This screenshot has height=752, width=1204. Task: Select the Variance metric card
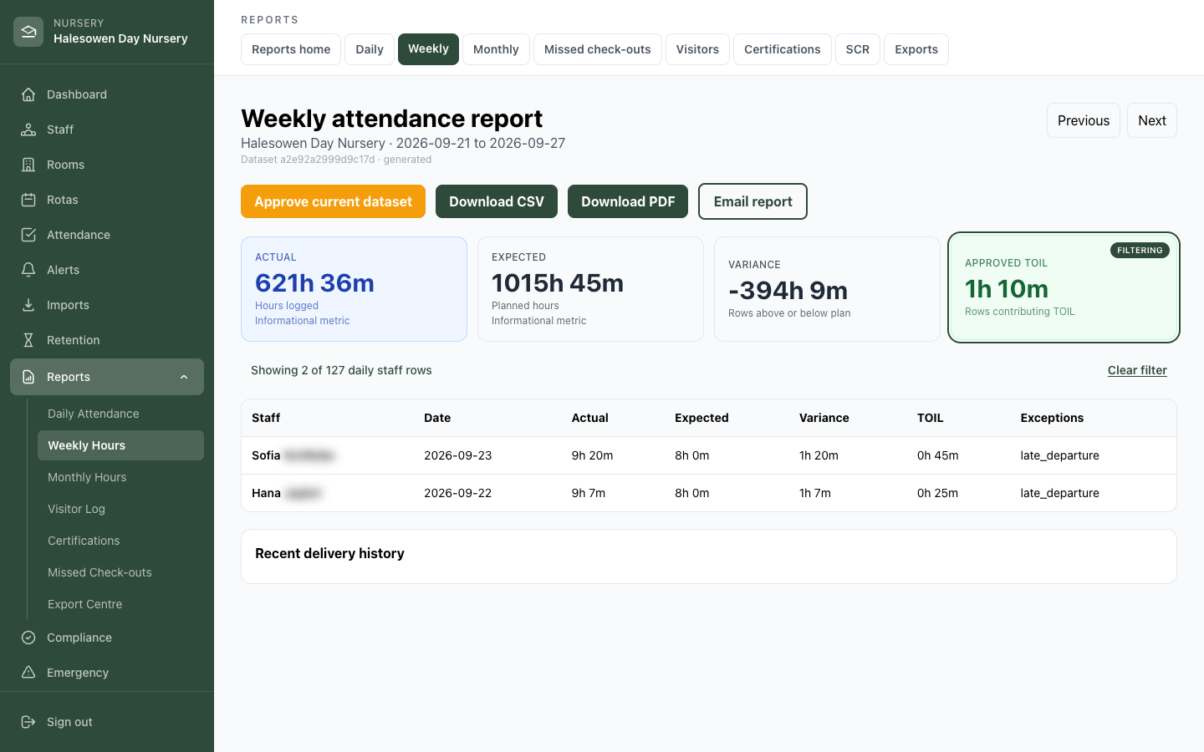pos(827,289)
